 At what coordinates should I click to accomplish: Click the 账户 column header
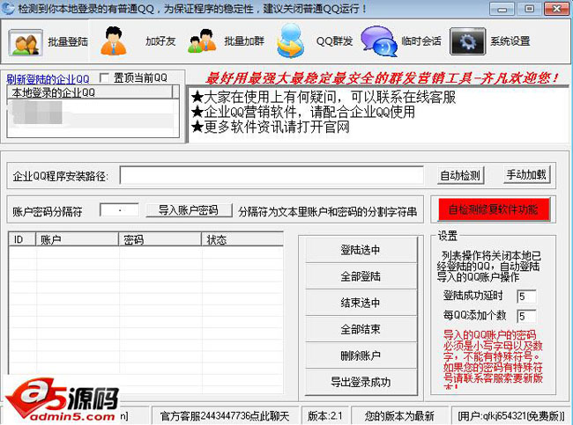pyautogui.click(x=74, y=239)
